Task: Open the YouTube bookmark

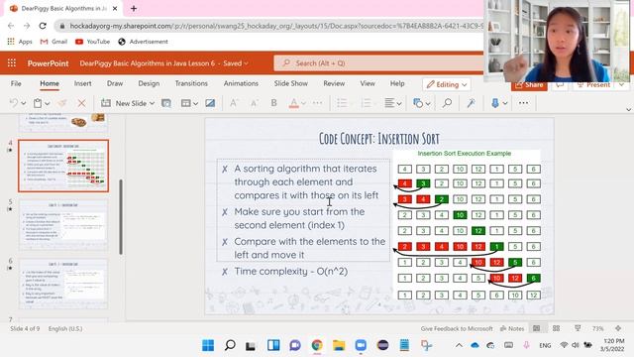Action: 92,42
